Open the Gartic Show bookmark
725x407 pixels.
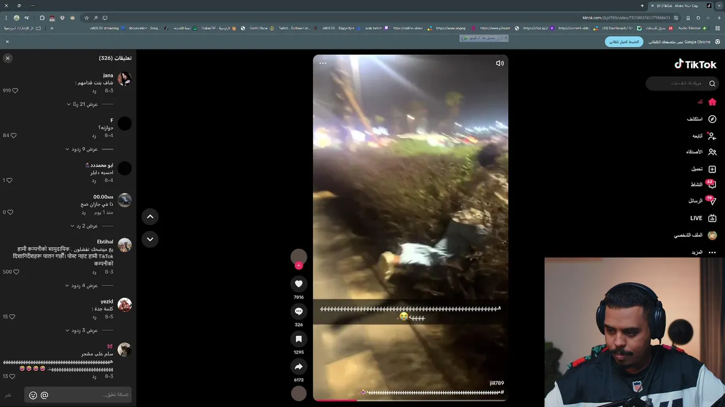[262, 28]
